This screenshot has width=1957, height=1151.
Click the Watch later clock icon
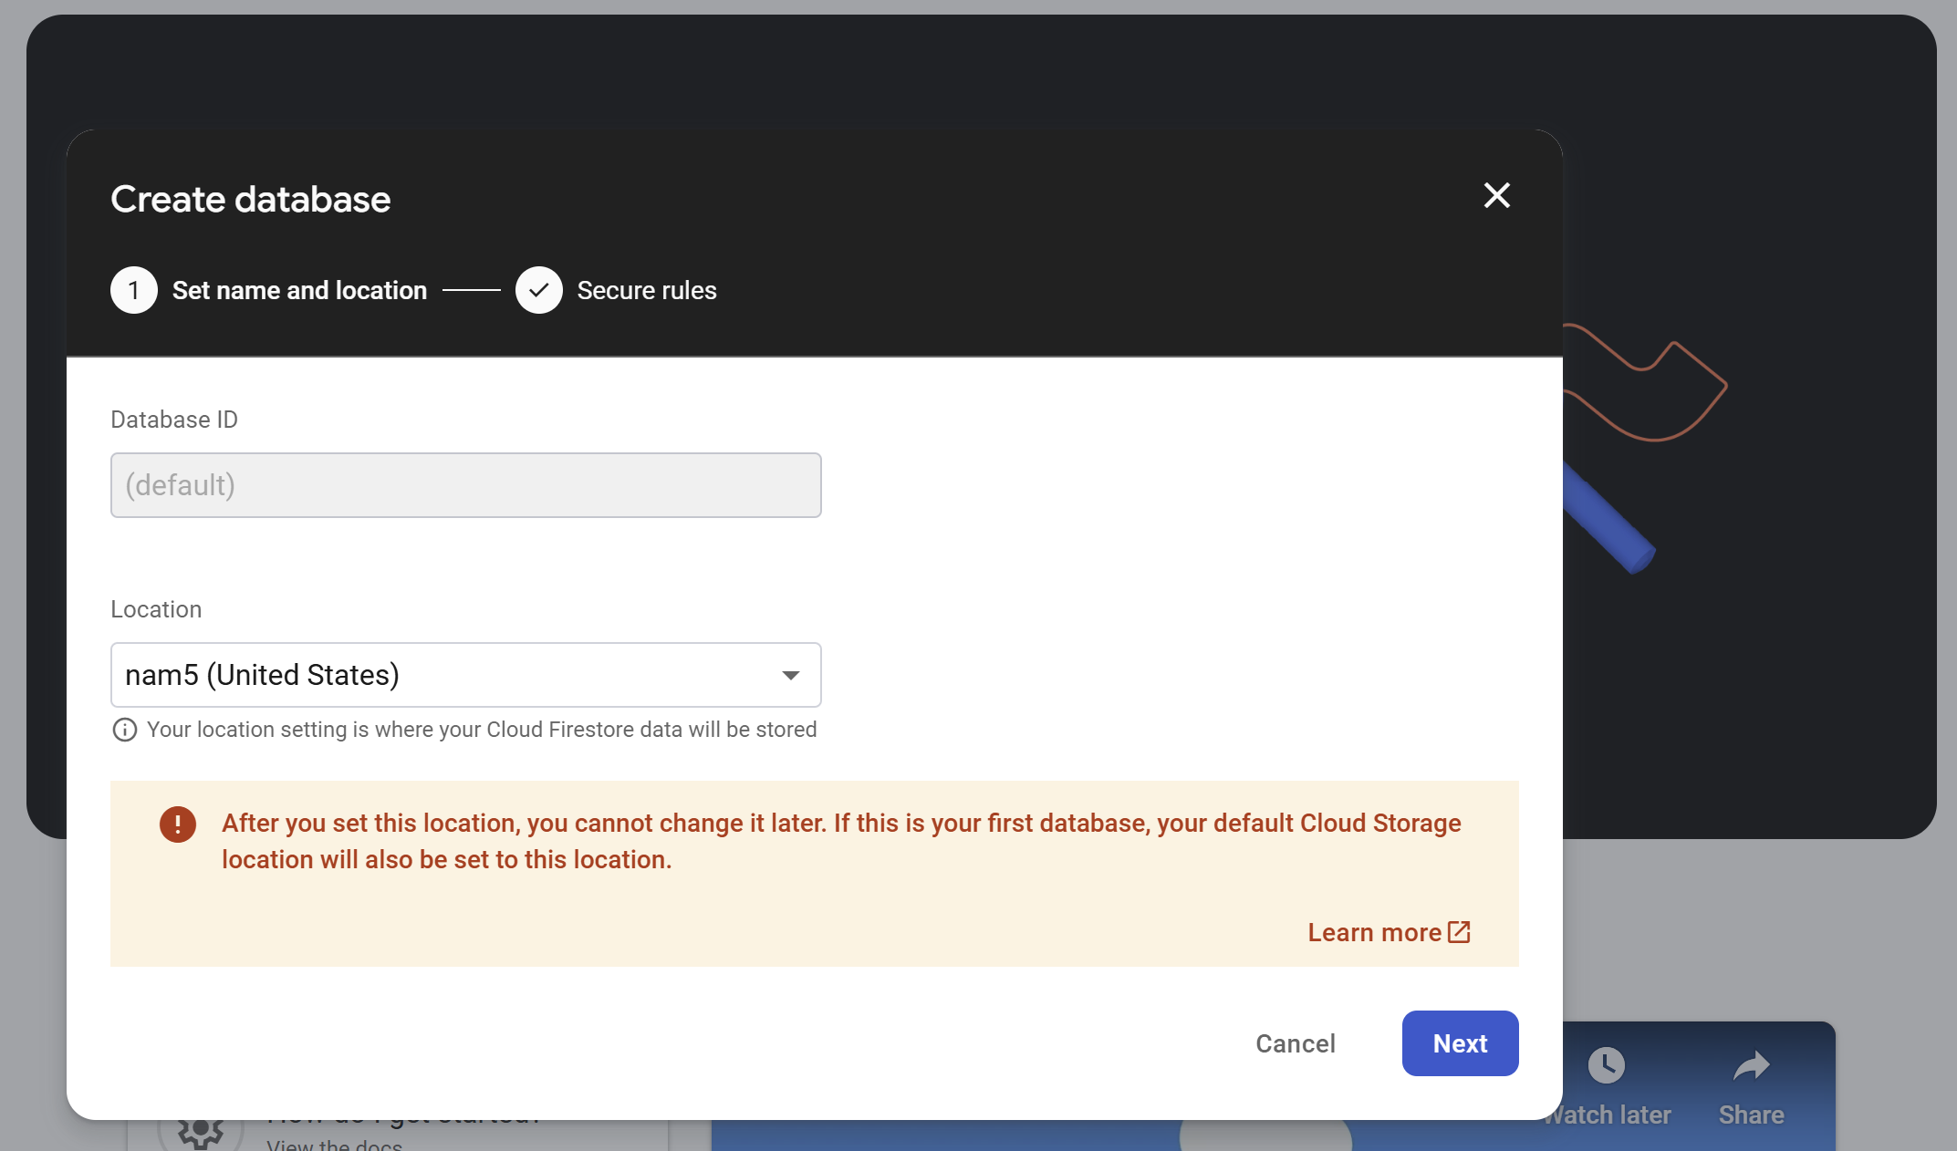point(1607,1065)
